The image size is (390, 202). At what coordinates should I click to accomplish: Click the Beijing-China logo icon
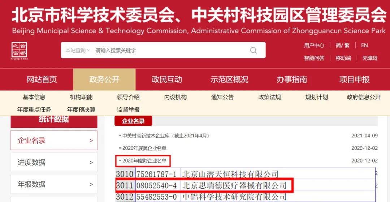(x=19, y=51)
